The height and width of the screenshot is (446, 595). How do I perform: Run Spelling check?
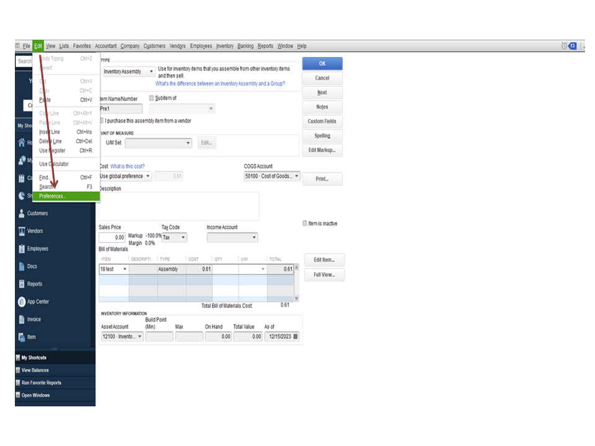pyautogui.click(x=322, y=136)
